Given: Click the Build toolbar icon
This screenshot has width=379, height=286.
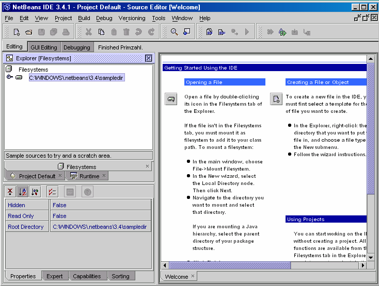Looking at the screenshot, I should tap(222, 32).
